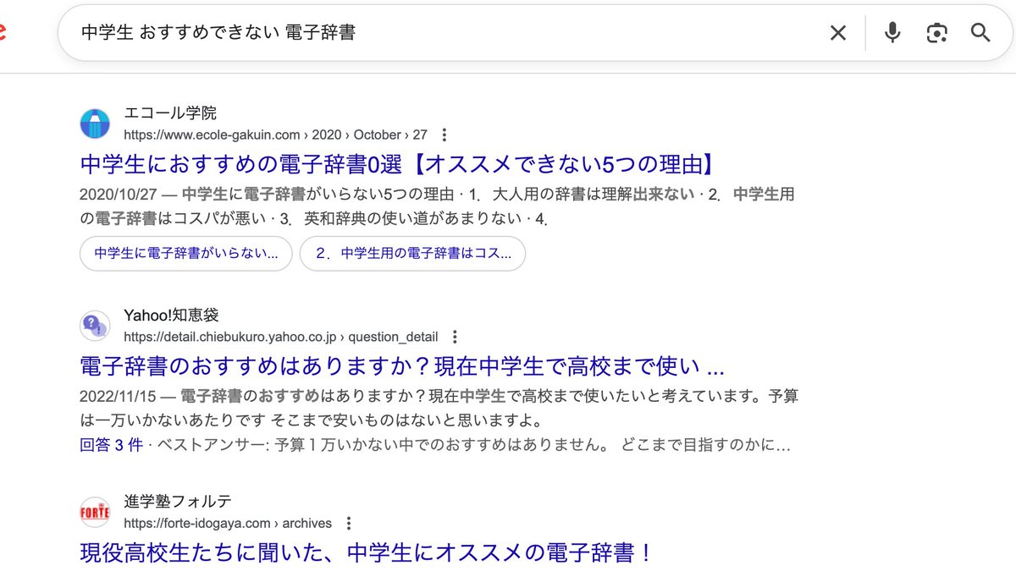Select the 中学生に電子辞書がいらない... chip

[186, 253]
